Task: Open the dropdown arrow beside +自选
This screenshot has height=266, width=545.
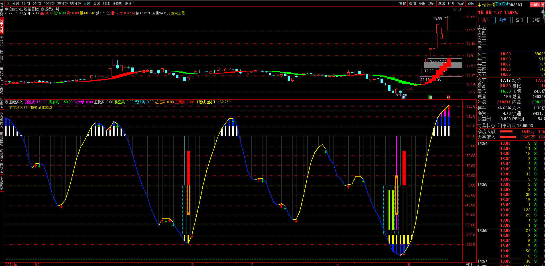Action: 543,5
